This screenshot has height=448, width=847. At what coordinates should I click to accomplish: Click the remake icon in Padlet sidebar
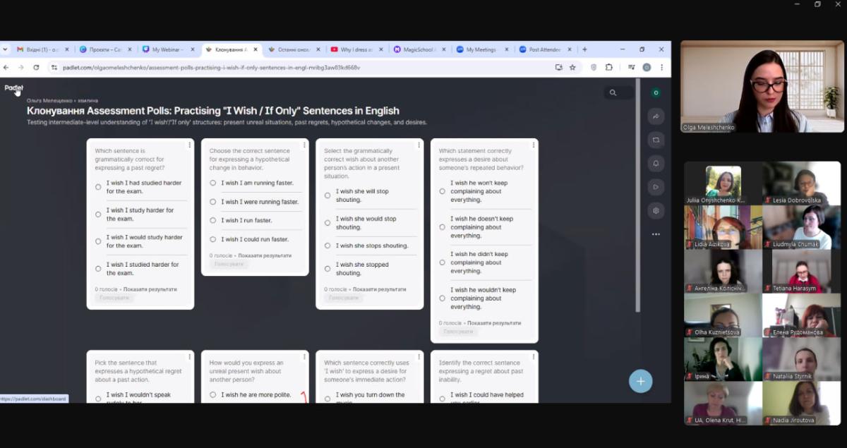point(656,140)
